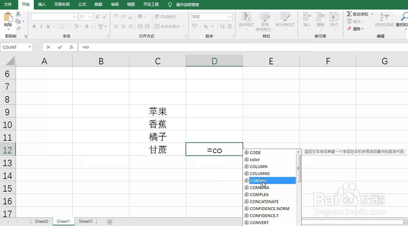
Task: Click the fx insert function icon
Action: point(71,47)
